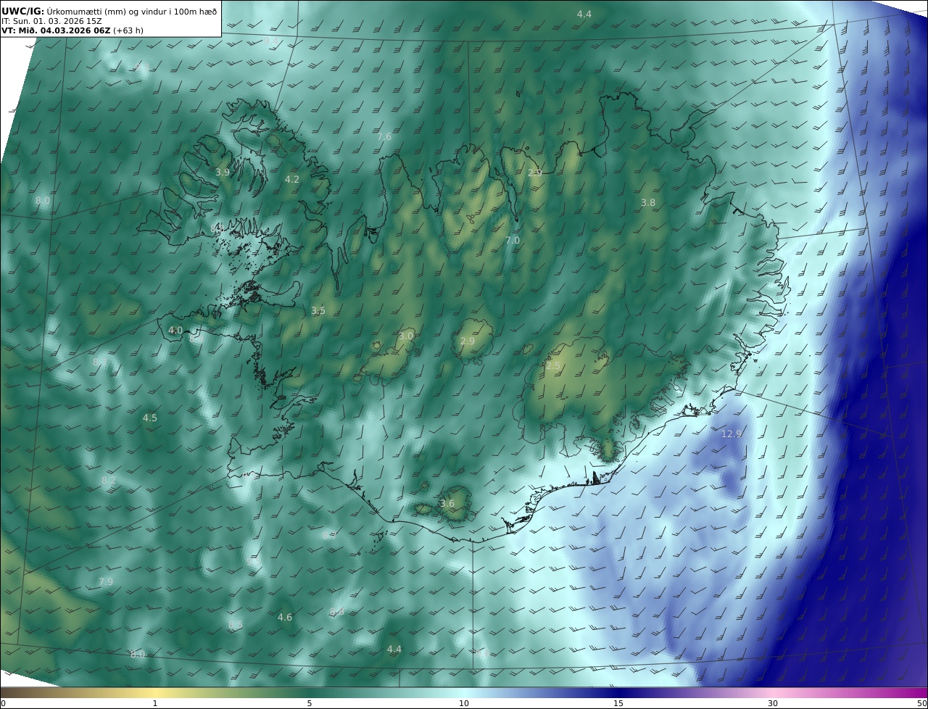Click the 4.2 value on the map
Screen dimensions: 928x709
tap(291, 179)
